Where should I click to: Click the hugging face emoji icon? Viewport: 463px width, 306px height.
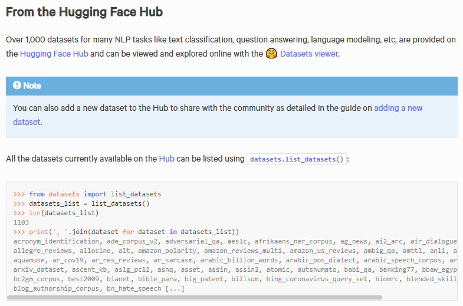point(271,54)
